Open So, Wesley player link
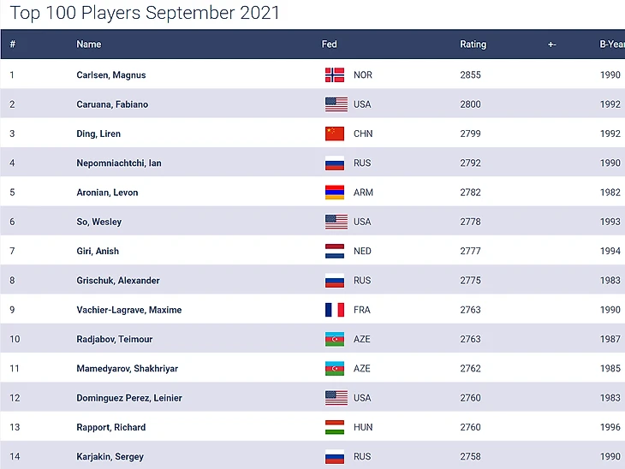Screen dimensions: 625x469 point(99,223)
